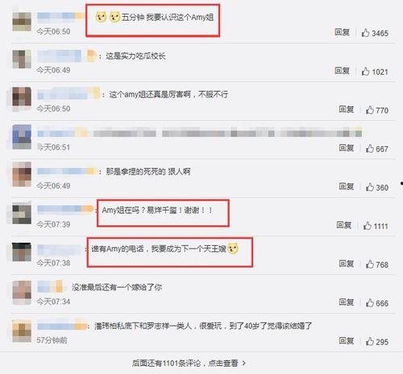Open username of the 今天06:51 commenter
This screenshot has height=374, width=403.
(63, 133)
